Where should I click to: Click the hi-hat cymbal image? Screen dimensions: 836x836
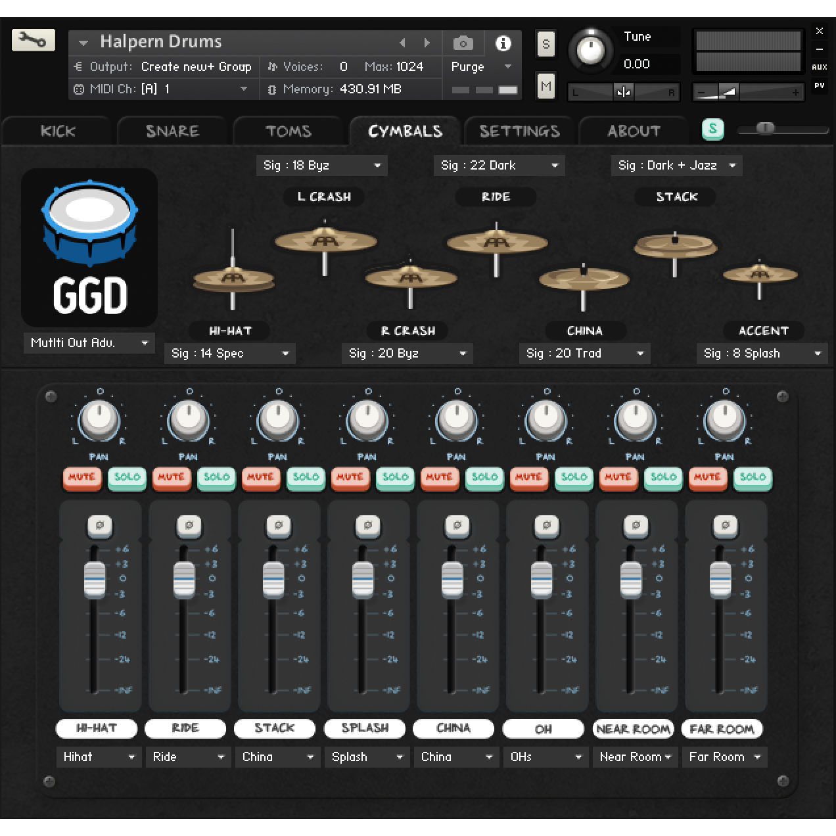click(233, 279)
